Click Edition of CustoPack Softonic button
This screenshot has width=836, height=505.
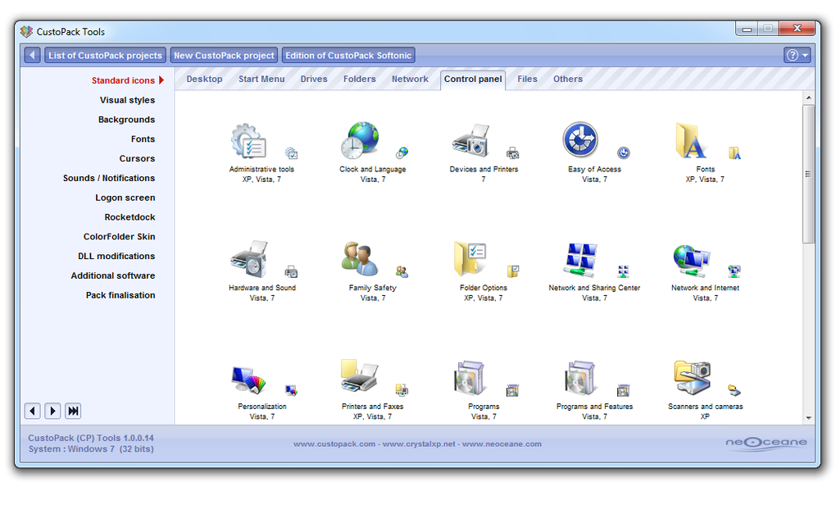348,56
